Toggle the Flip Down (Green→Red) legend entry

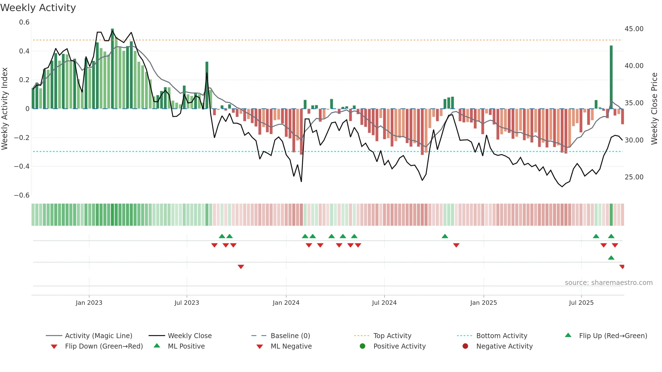[x=97, y=346]
